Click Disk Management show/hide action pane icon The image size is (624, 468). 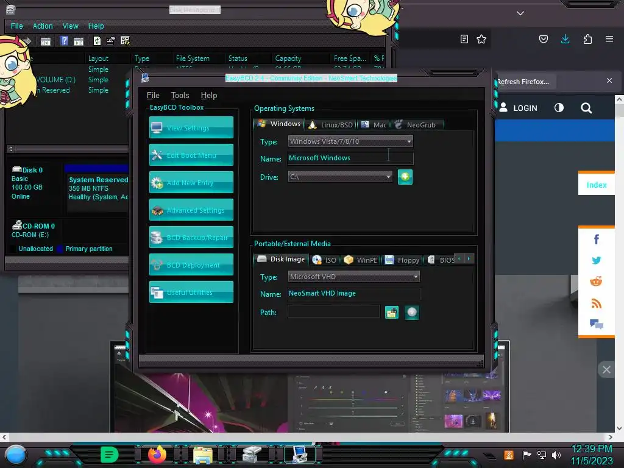(x=79, y=41)
